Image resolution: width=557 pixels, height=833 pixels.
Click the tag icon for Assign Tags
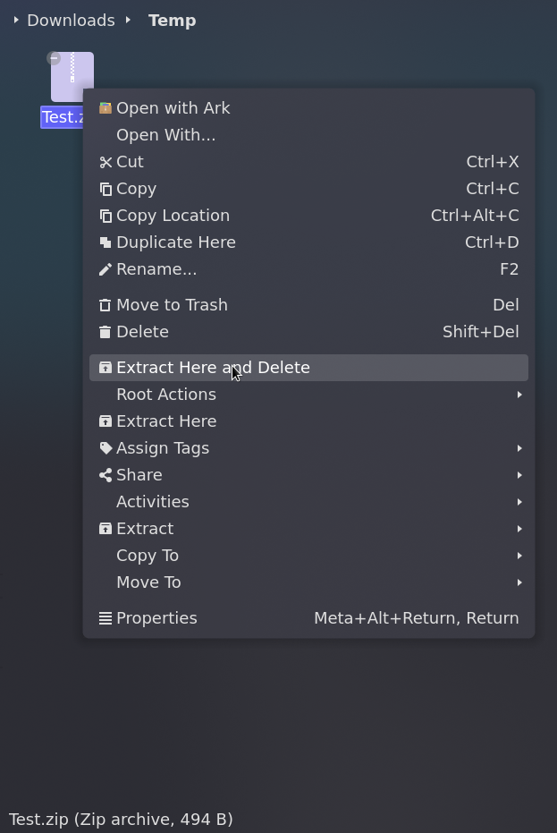click(x=105, y=448)
